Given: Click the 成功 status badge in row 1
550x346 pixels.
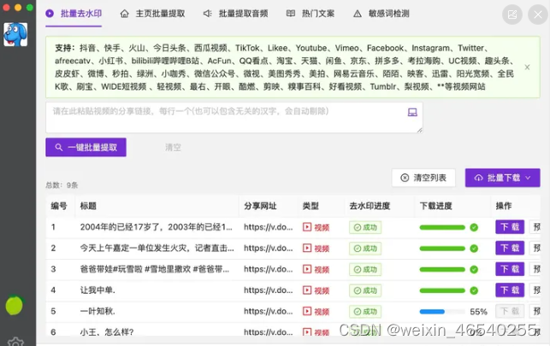Looking at the screenshot, I should [x=365, y=227].
